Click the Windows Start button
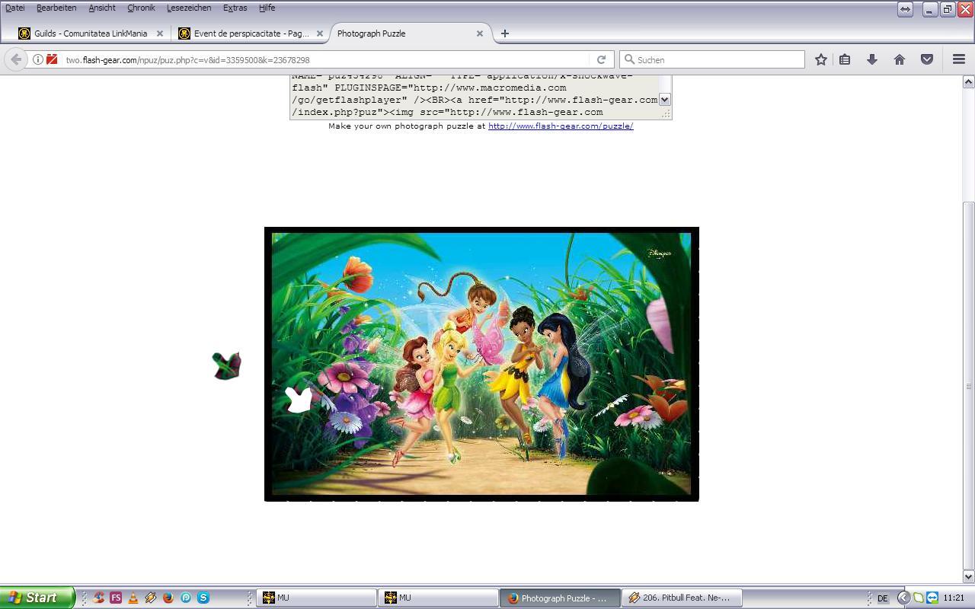 pos(37,598)
